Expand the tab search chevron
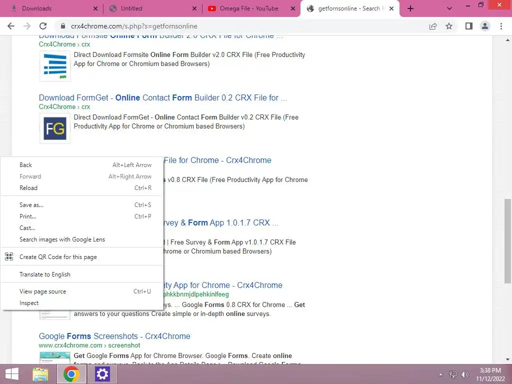This screenshot has width=512, height=384. [449, 8]
